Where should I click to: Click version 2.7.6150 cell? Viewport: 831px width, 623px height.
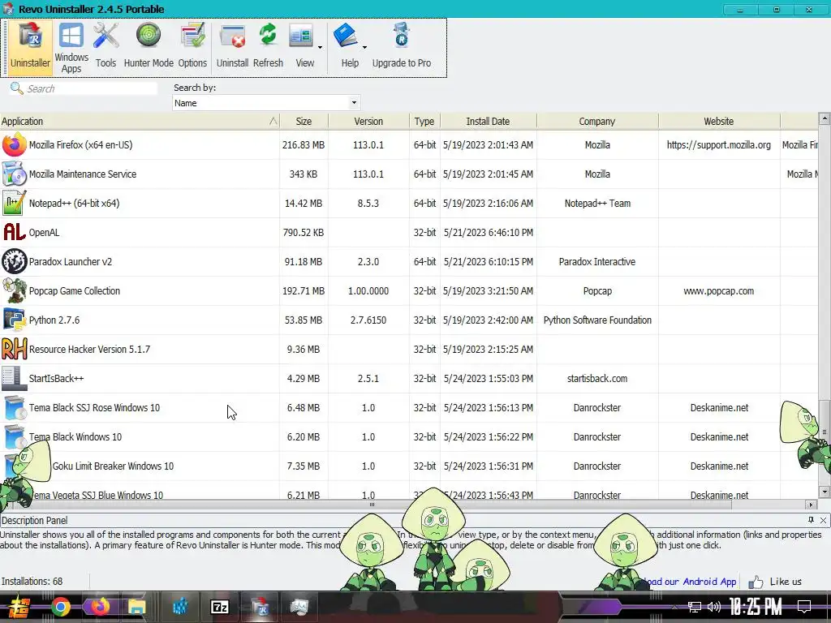[368, 320]
